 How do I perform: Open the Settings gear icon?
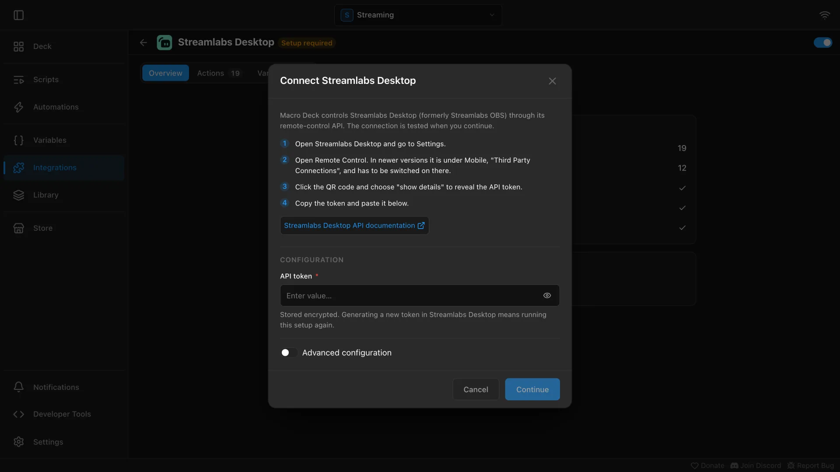pos(18,442)
